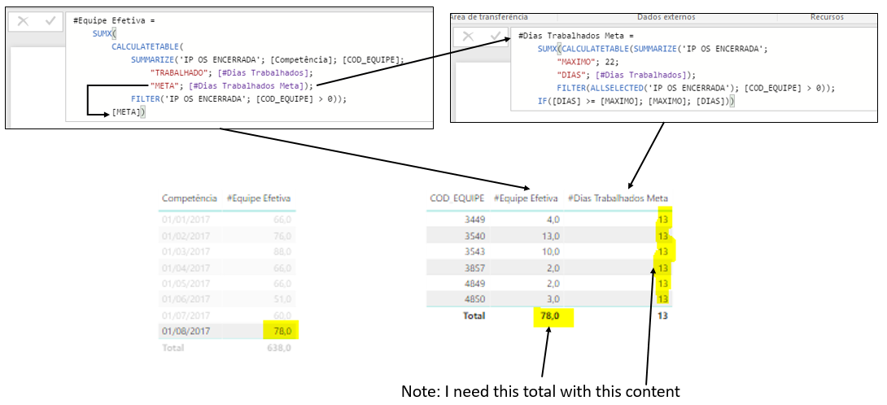
Task: Cancel the #Equipe Efetiva formula edit with X
Action: point(24,21)
